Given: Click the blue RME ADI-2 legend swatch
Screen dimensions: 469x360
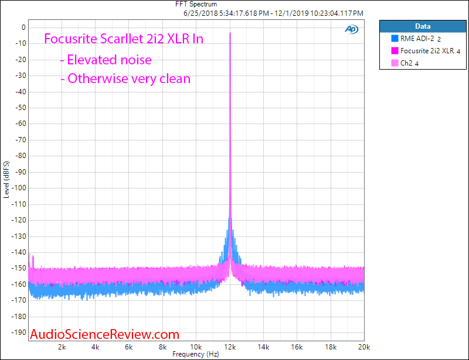Looking at the screenshot, I should (395, 38).
